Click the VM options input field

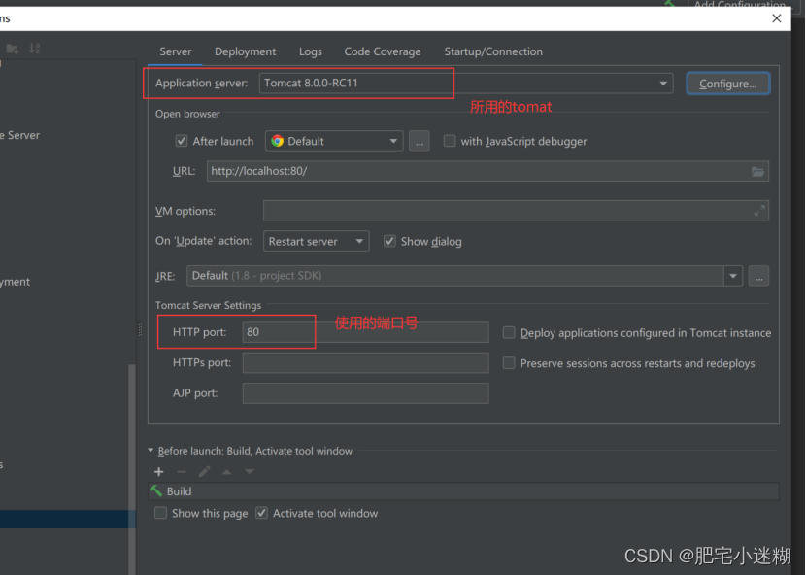tap(516, 211)
